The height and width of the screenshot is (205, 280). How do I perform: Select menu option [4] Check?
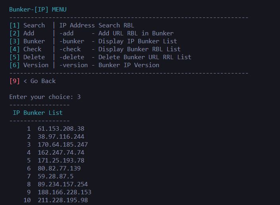tap(25, 49)
